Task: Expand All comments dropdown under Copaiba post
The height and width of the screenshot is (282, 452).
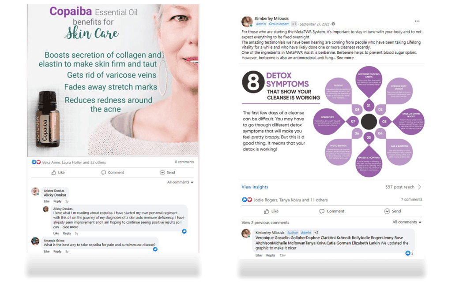Action: [x=181, y=182]
